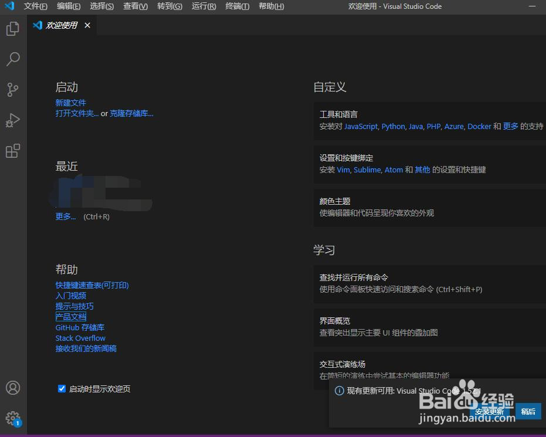
Task: Open the Stack Overflow link
Action: point(80,338)
